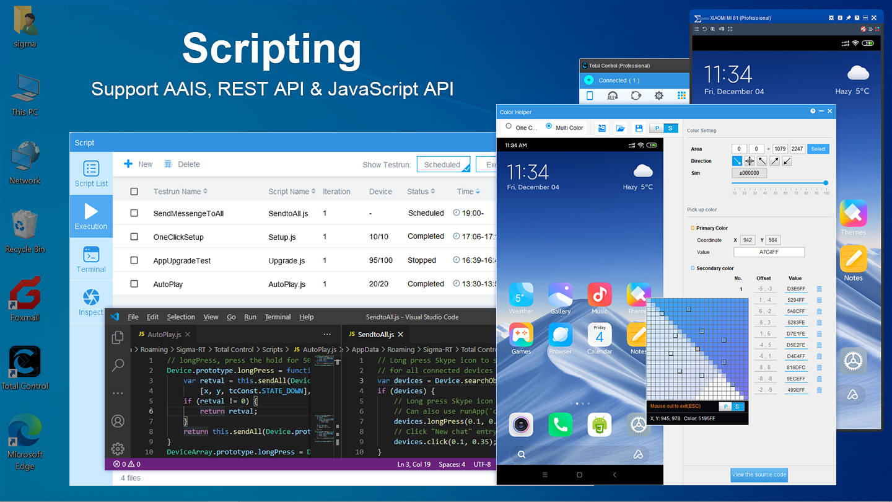
Task: Select the One Color radio button
Action: click(x=509, y=126)
